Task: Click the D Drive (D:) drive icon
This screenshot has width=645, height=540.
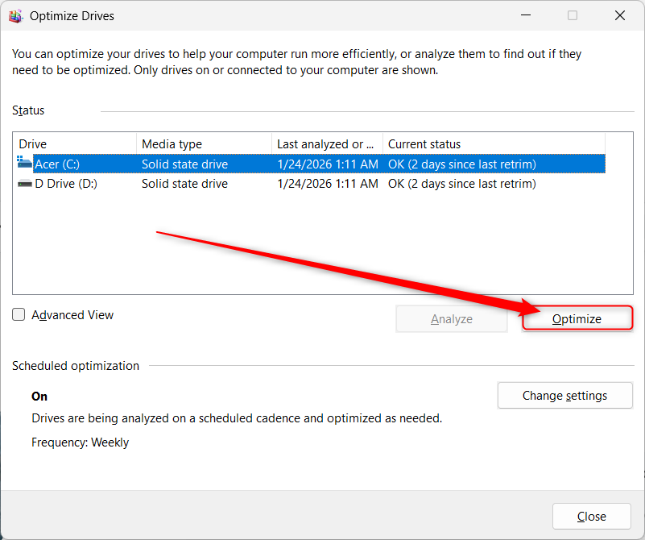Action: (25, 183)
